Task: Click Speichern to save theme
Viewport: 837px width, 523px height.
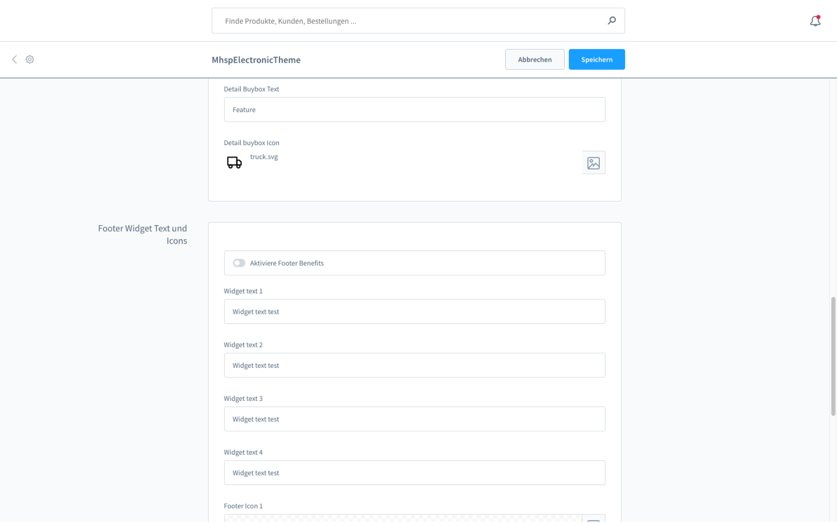Action: [596, 59]
